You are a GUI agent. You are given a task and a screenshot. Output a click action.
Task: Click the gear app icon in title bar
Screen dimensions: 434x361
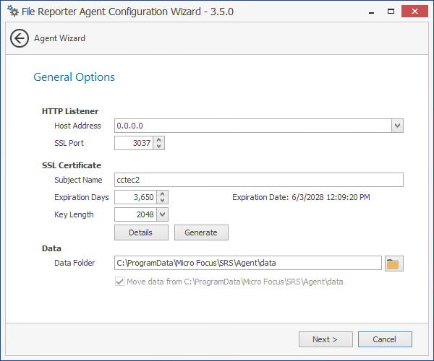(12, 12)
